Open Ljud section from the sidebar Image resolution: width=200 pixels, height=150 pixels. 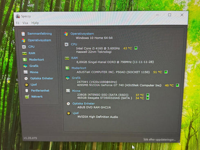click(33, 84)
